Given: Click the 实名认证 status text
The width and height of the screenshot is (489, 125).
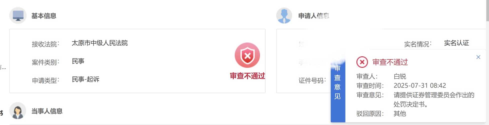Looking at the screenshot, I should point(456,43).
